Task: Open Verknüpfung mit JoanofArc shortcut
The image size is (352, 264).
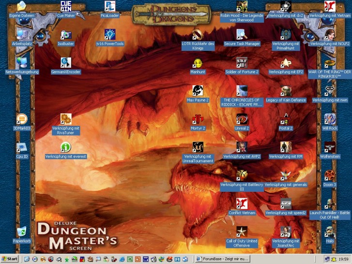Action: pos(286,232)
